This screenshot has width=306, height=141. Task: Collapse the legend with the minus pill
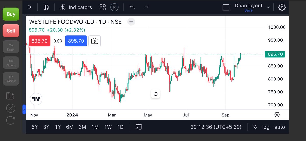[131, 22]
